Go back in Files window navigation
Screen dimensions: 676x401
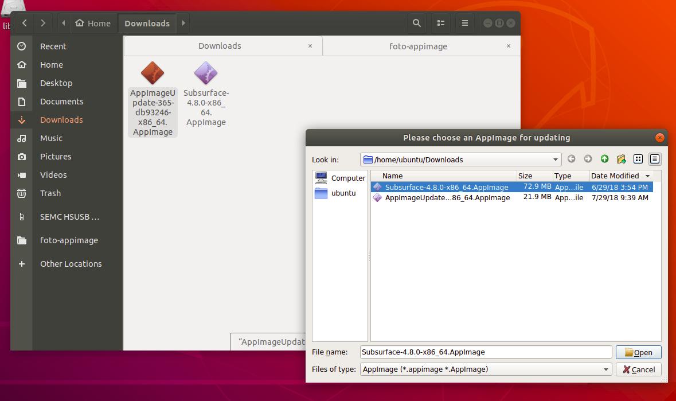[25, 23]
